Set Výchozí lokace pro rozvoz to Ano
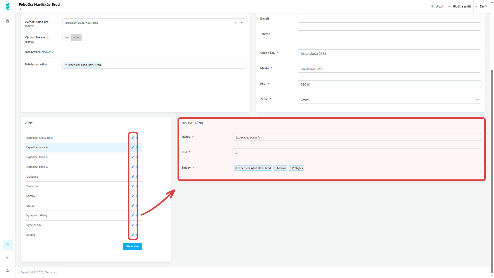494x278 pixels. (76, 38)
